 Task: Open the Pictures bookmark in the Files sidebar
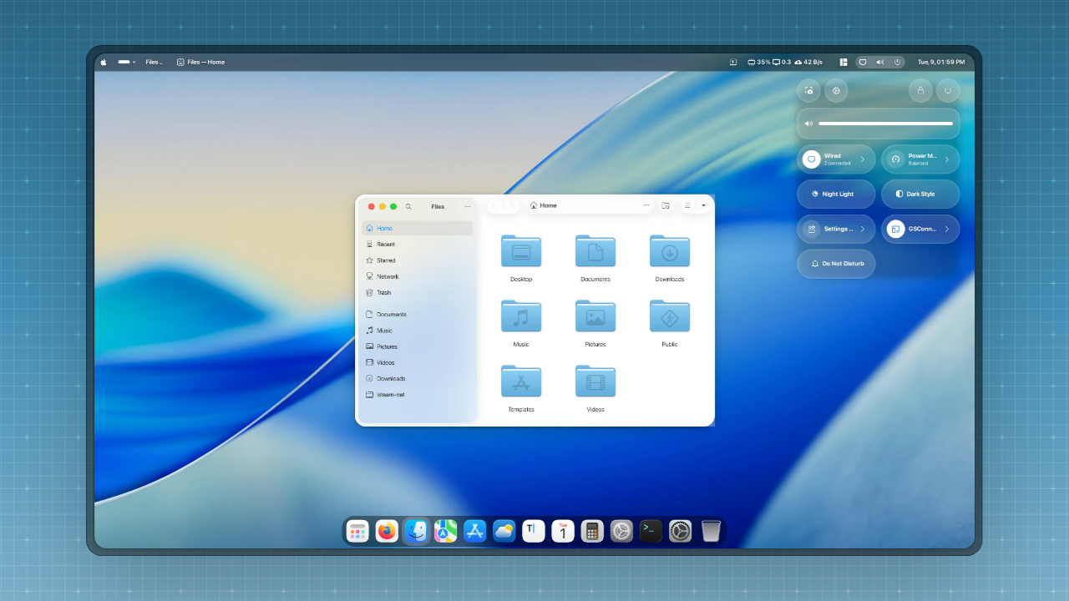417,346
